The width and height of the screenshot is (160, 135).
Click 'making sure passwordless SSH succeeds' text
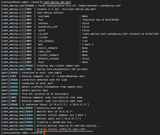click(62, 69)
